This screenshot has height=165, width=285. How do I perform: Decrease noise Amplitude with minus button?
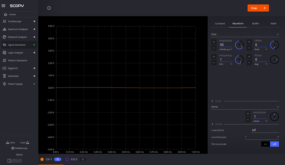pyautogui.click(x=248, y=120)
